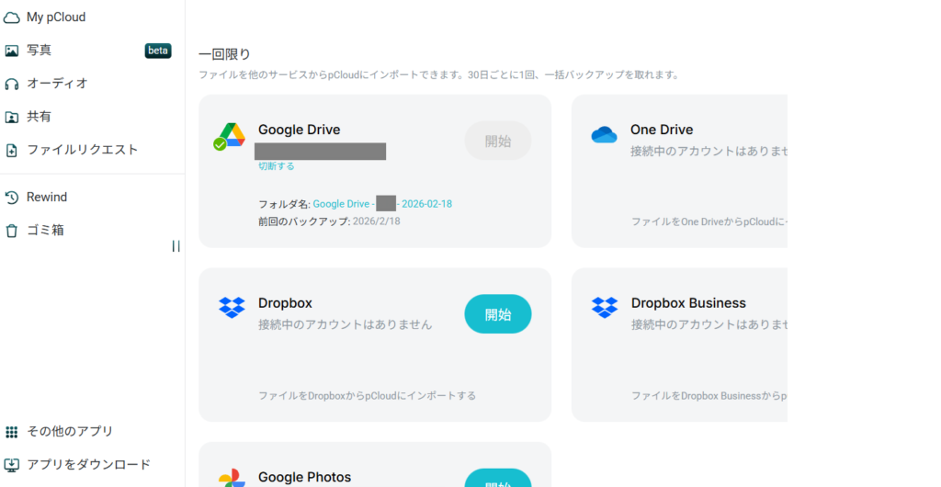Click the オーディオ headphones icon
Viewport: 941px width, 487px height.
coord(12,84)
